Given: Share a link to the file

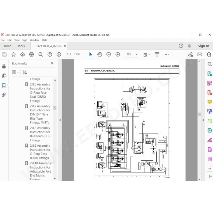Looking at the screenshot, I should click(x=191, y=54).
